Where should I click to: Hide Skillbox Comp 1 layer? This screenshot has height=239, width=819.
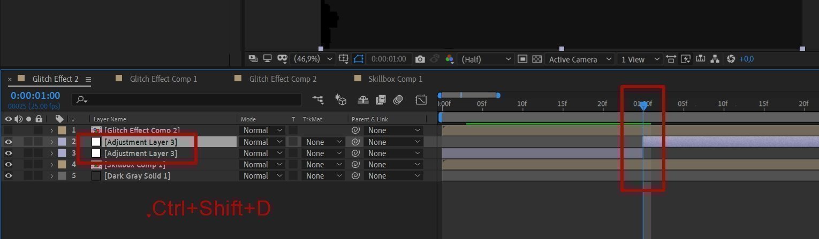(8, 164)
